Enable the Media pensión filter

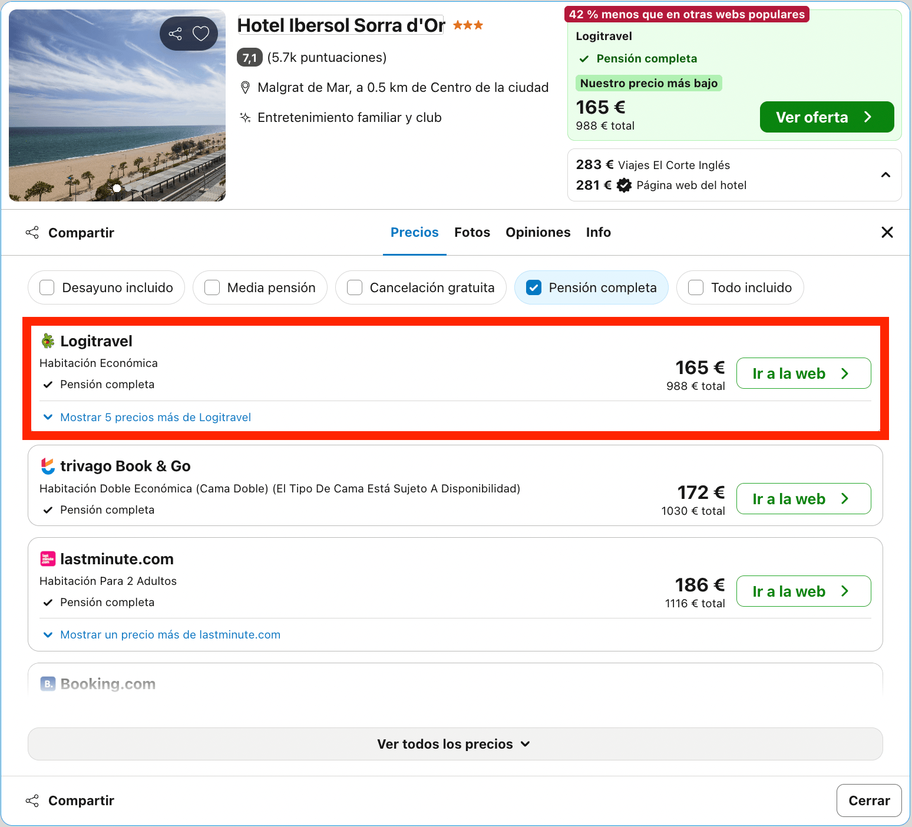click(x=212, y=287)
